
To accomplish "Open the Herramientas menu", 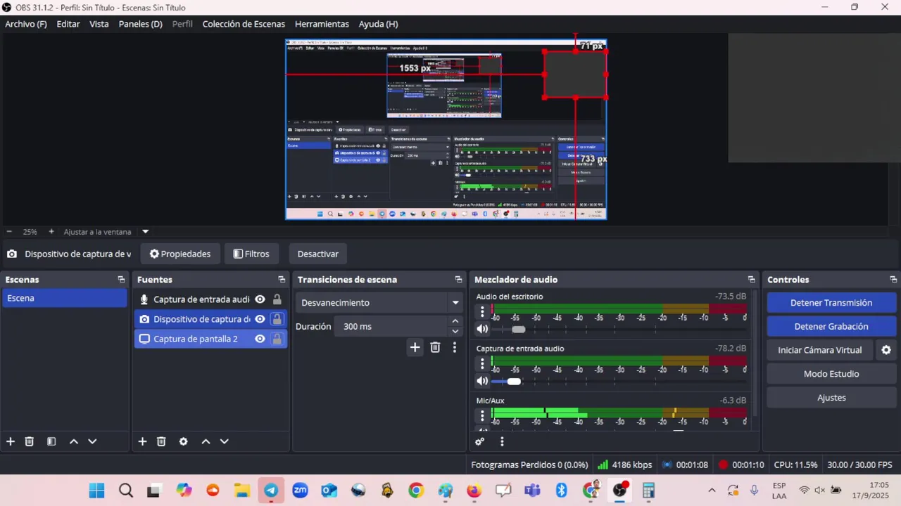I will [322, 24].
